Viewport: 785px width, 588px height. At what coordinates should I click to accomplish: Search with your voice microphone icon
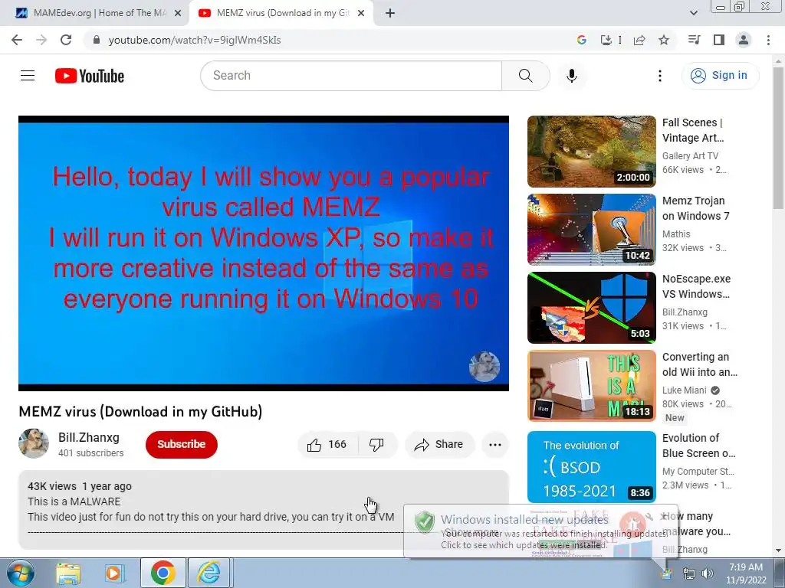tap(572, 76)
